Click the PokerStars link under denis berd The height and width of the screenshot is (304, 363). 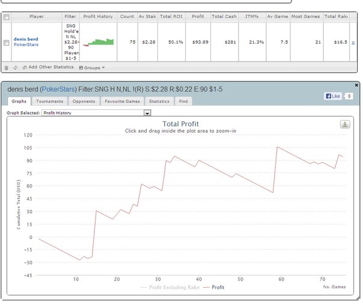[x=26, y=44]
